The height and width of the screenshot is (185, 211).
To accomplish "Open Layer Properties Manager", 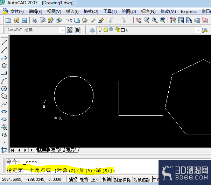I will click(92, 30).
